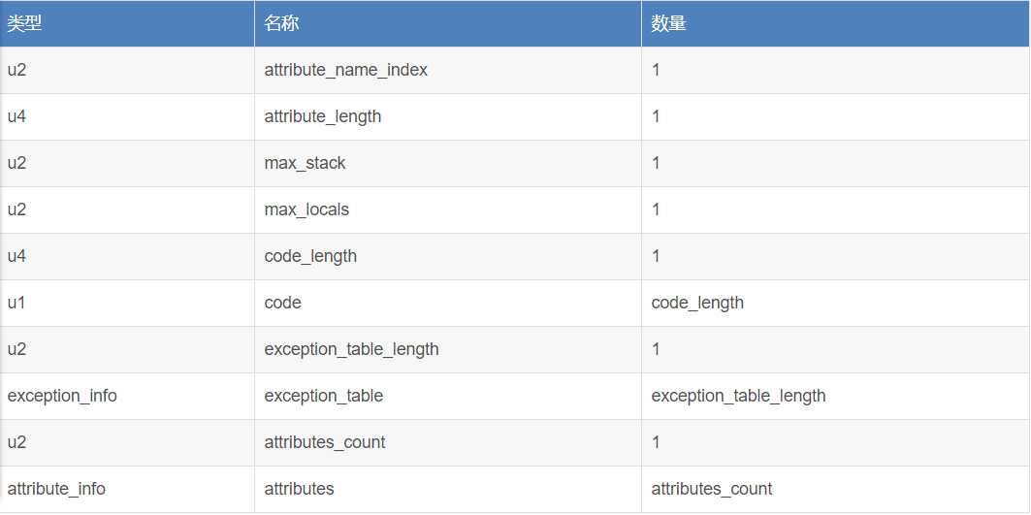
Task: Select the attributes_count name cell
Action: tap(324, 442)
